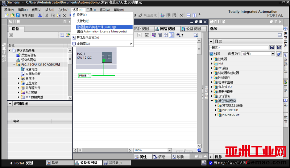This screenshot has height=168, width=290.
Task: Select 设备和网络 in project tree
Action: [x=29, y=60]
